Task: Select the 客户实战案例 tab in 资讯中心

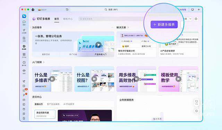Action: [x=53, y=104]
